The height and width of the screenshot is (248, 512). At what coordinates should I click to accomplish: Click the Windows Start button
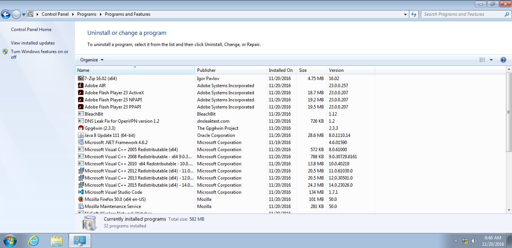10,241
